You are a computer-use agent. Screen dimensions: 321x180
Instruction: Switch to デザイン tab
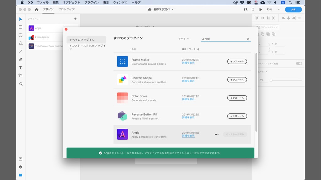pos(48,9)
